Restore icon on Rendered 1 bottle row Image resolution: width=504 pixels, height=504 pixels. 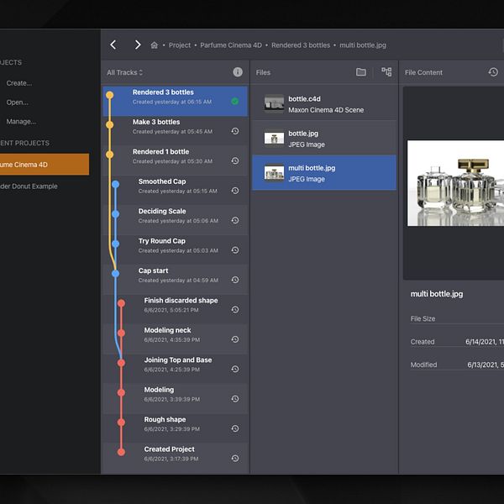click(x=235, y=160)
